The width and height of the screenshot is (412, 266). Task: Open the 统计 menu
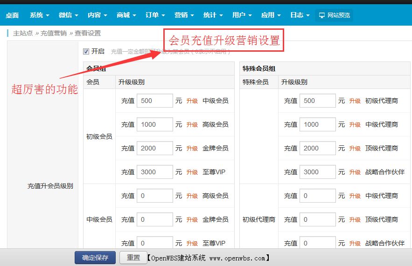[x=213, y=15]
